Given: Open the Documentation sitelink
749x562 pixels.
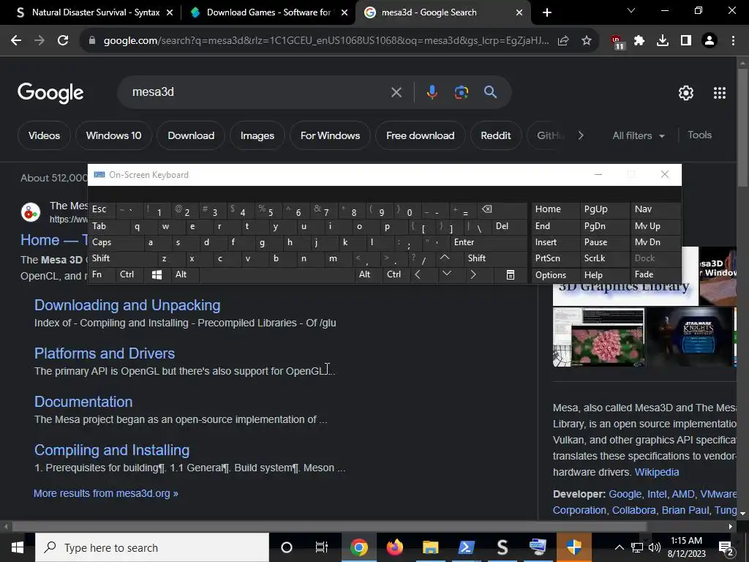Looking at the screenshot, I should click(x=83, y=402).
